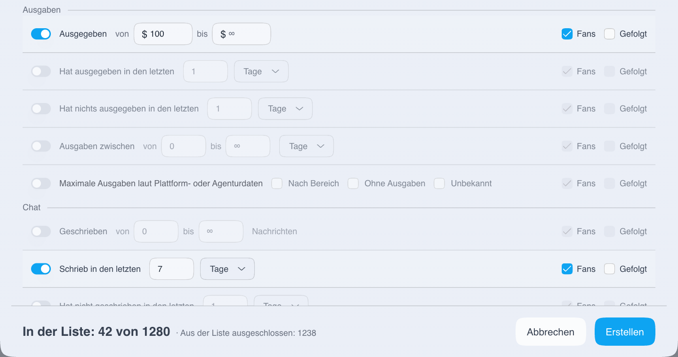Tick the 'Nach Bereich' checkbox

tap(277, 183)
